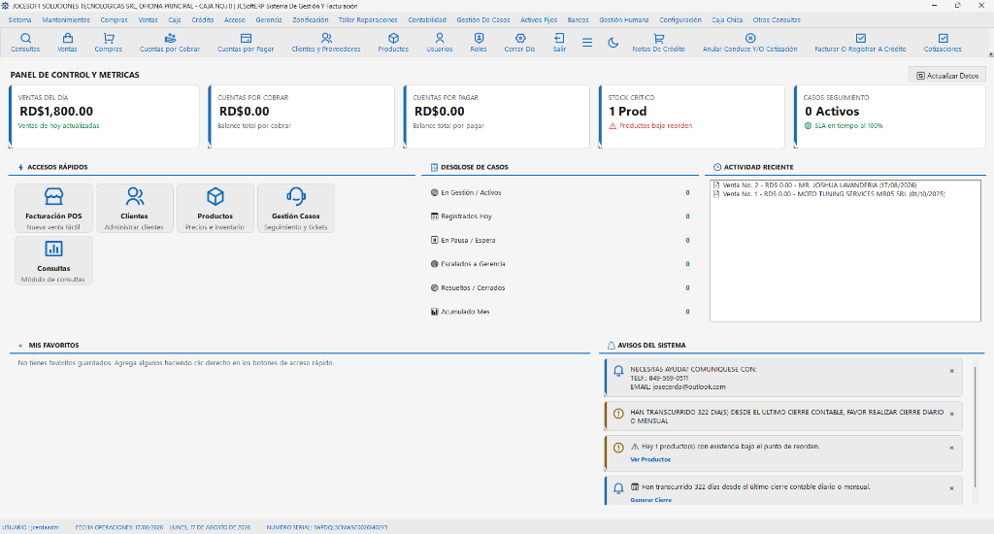The width and height of the screenshot is (994, 534).
Task: Click the Ver Productos link
Action: (650, 459)
